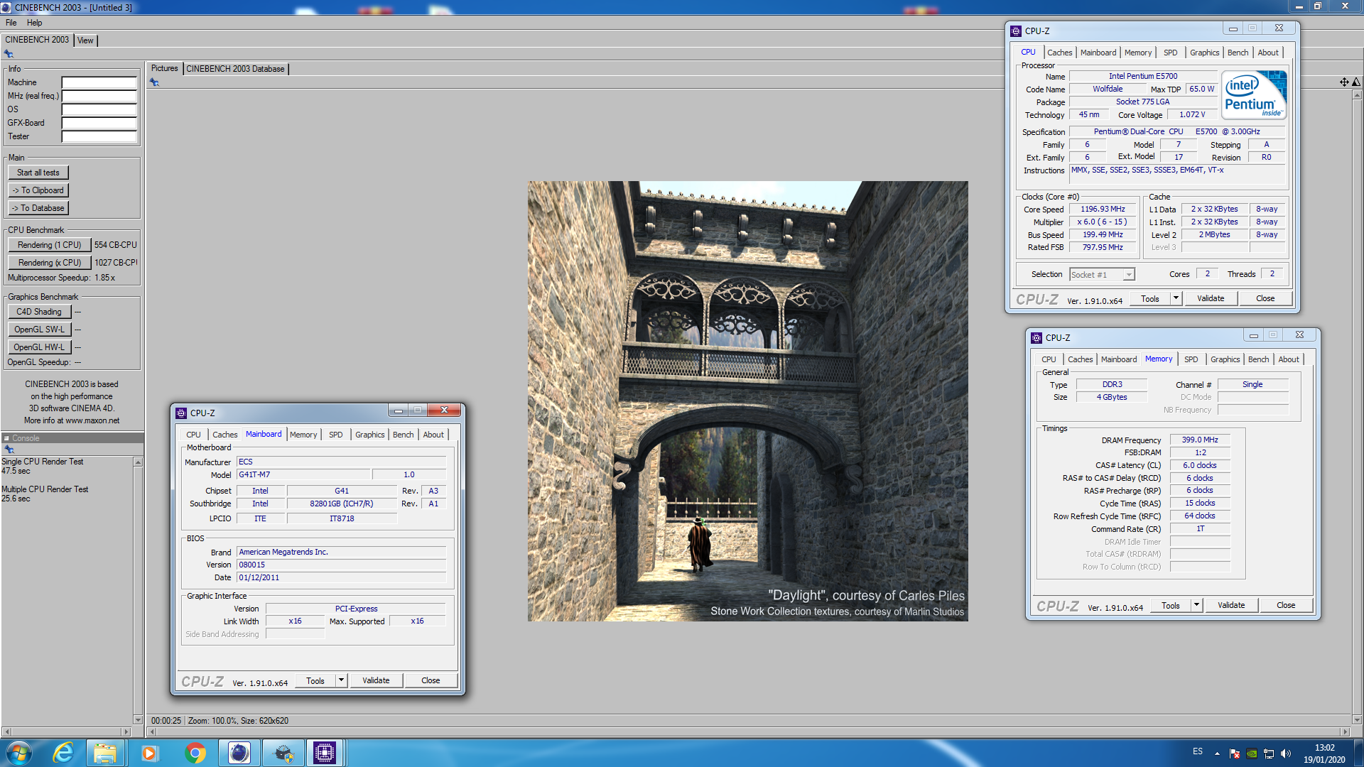This screenshot has width=1364, height=767.
Task: Open Action Center flag tray icon
Action: [1235, 754]
